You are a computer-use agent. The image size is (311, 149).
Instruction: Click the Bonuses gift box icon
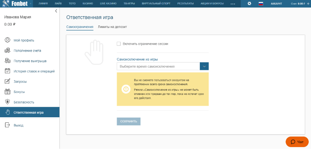7,92
